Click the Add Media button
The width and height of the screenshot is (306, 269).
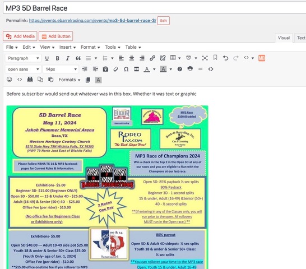click(20, 36)
